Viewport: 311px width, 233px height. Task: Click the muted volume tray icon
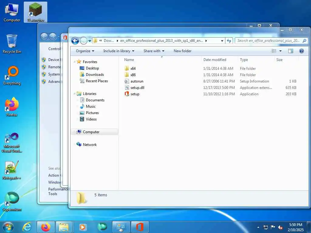click(x=280, y=227)
